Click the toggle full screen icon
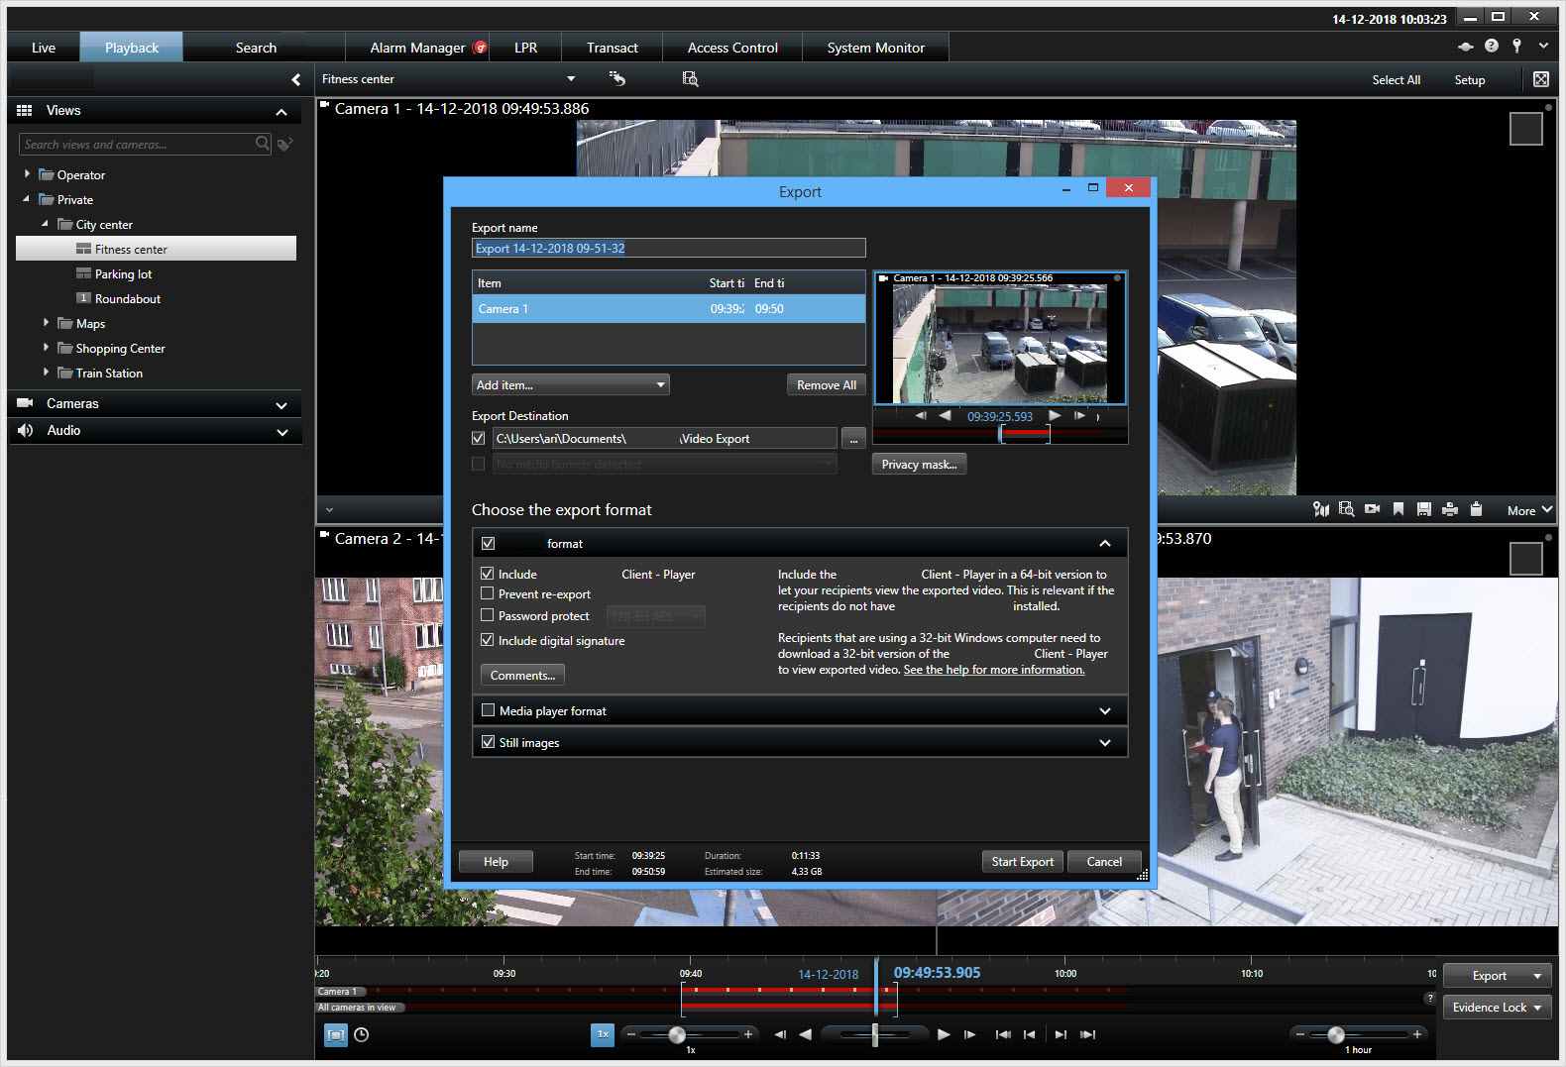This screenshot has height=1067, width=1566. coord(1541,79)
